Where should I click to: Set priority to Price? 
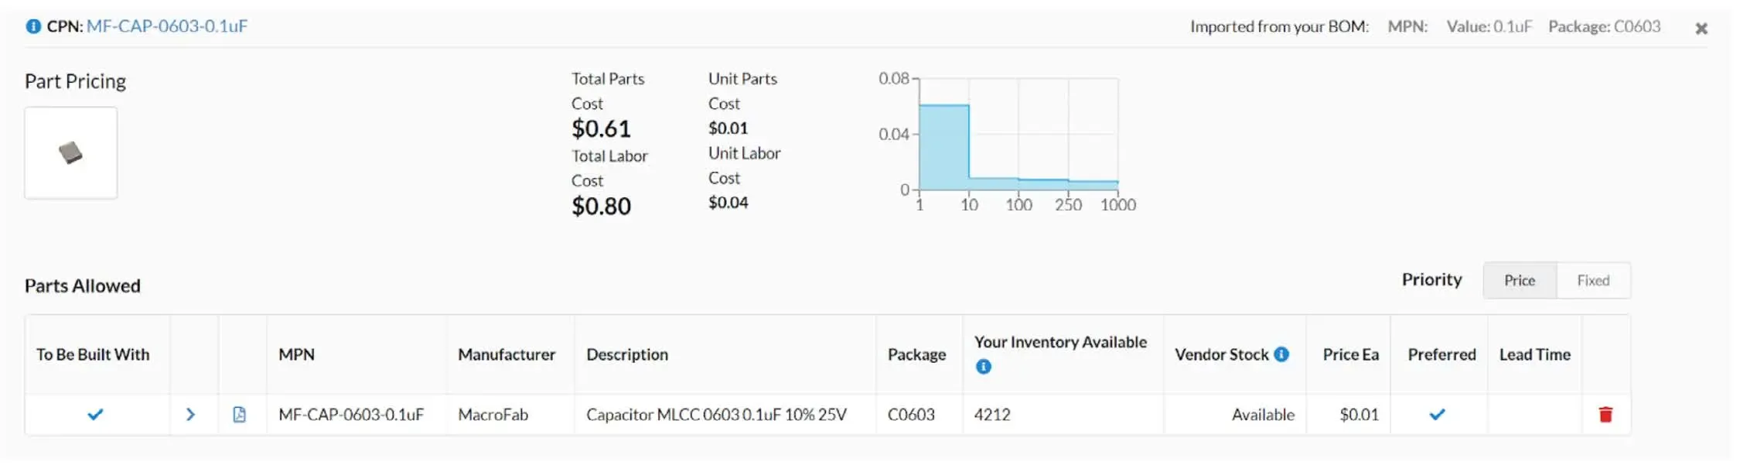coord(1519,281)
